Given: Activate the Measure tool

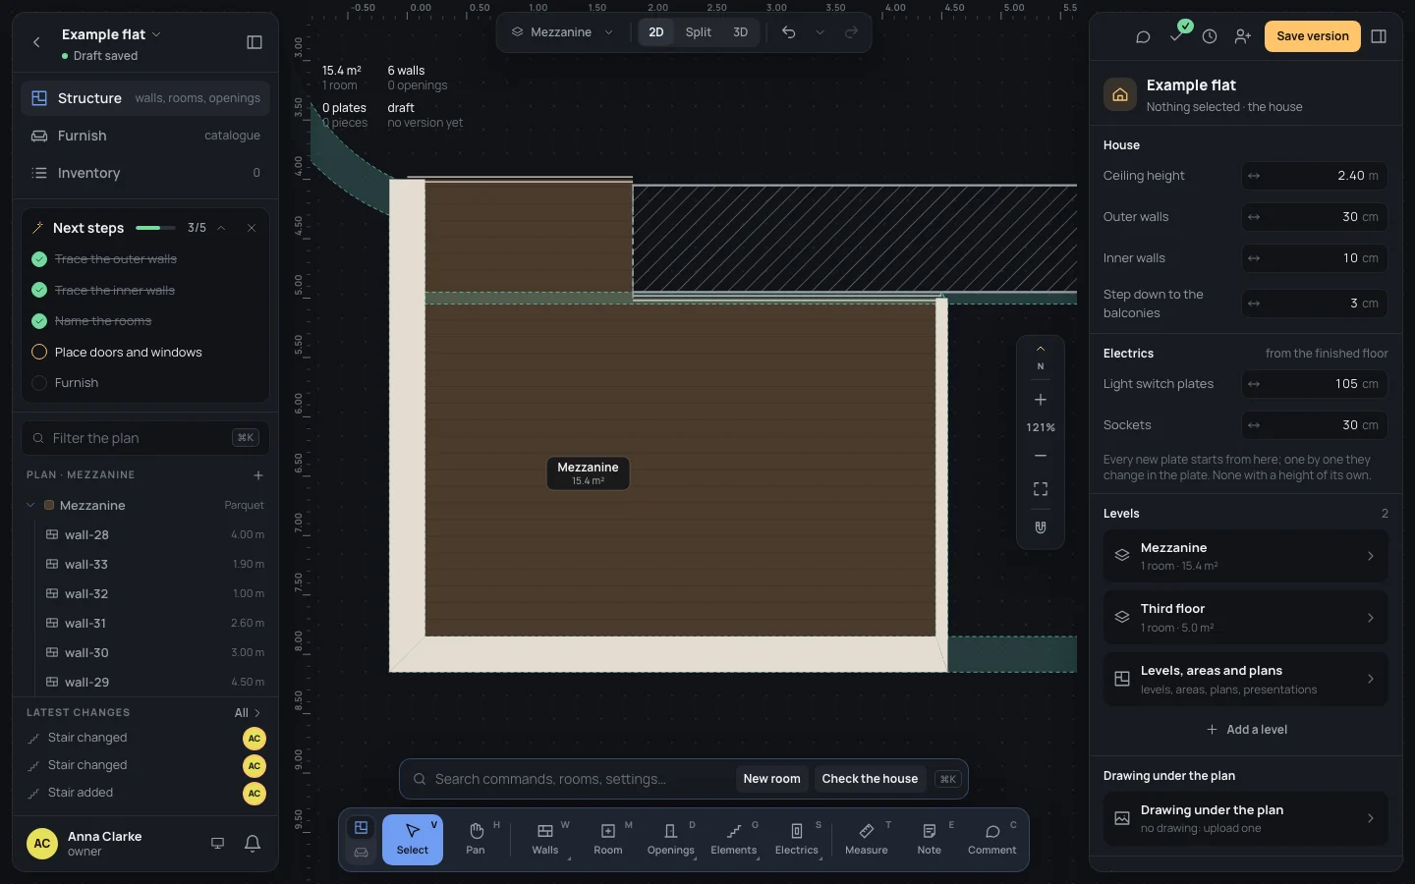Looking at the screenshot, I should click(867, 839).
